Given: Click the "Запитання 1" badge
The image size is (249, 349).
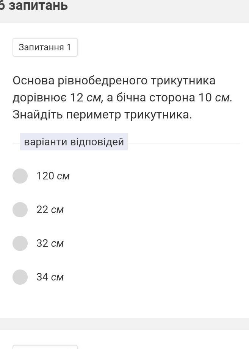Looking at the screenshot, I should (45, 47).
